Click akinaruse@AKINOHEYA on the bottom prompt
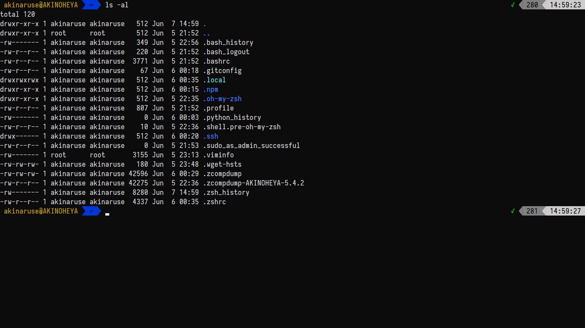The width and height of the screenshot is (585, 328). 41,211
